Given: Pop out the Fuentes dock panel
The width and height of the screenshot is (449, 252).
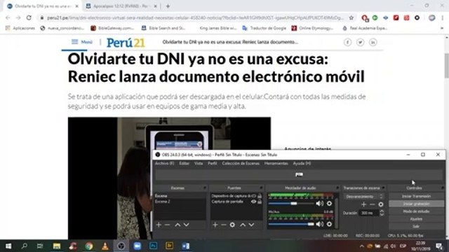Looking at the screenshot, I should [261, 188].
